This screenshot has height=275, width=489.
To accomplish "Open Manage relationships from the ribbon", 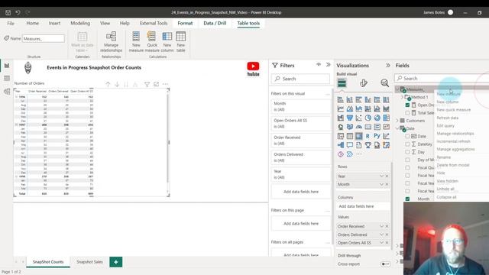I will [x=111, y=42].
